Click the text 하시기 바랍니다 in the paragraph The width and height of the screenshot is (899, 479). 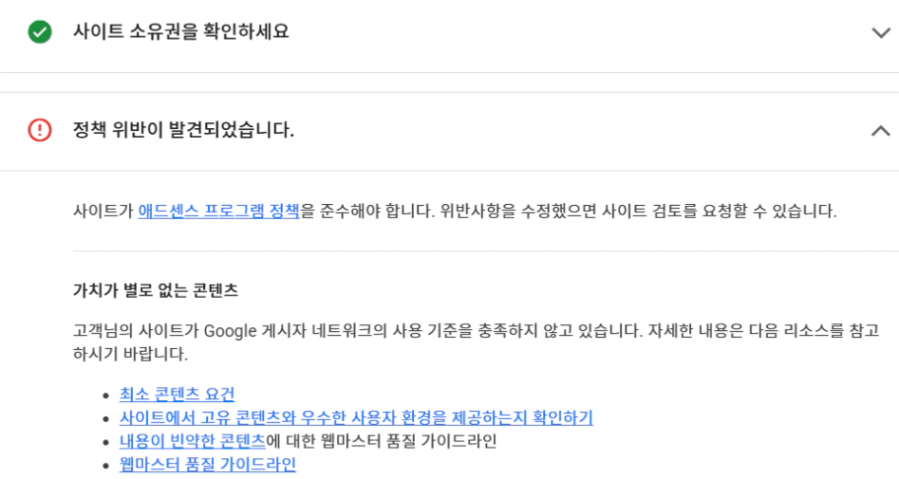point(130,353)
